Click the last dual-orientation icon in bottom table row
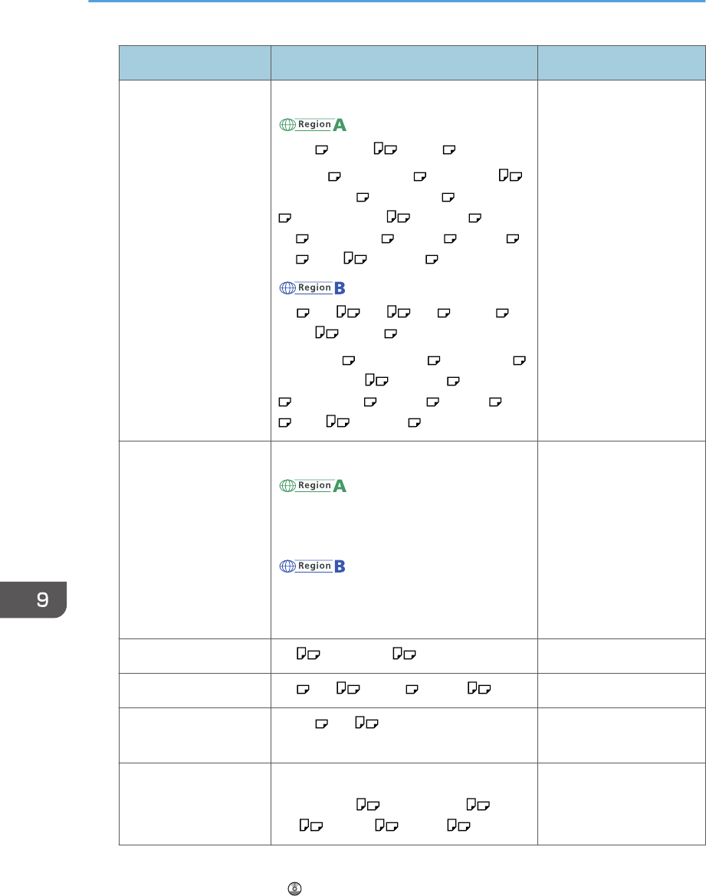The image size is (706, 896). 458,825
